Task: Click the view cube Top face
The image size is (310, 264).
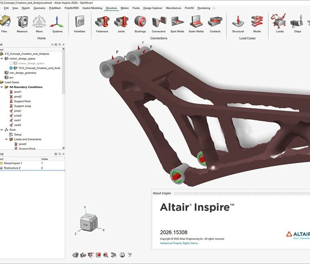Action: [86, 225]
